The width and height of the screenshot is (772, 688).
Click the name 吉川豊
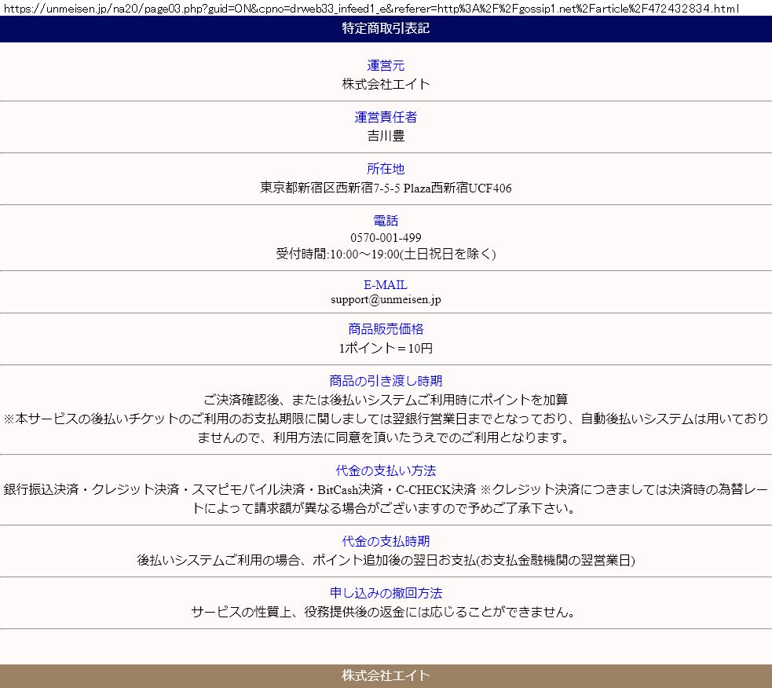386,136
